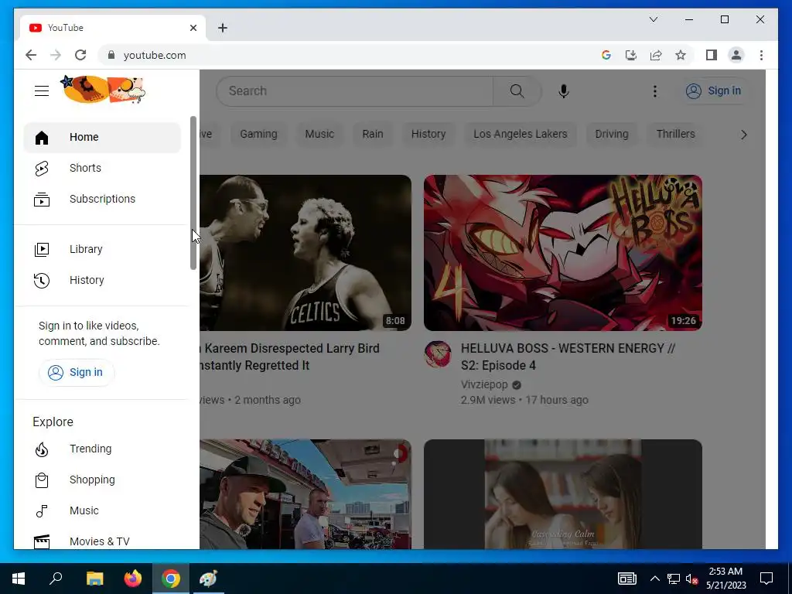Collapse the sidebar with the hamburger menu icon
The height and width of the screenshot is (594, 792).
(42, 91)
